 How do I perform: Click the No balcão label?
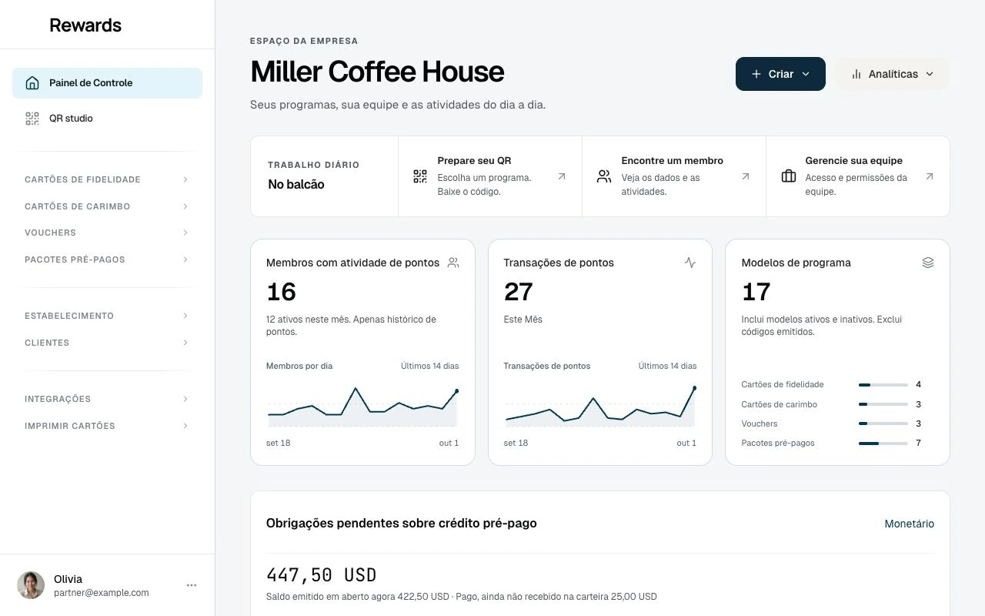point(296,184)
